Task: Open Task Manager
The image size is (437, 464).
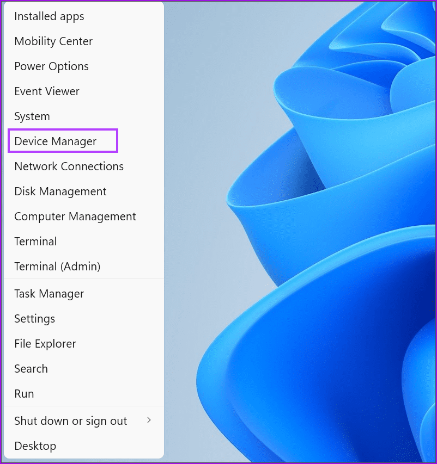Action: tap(49, 294)
